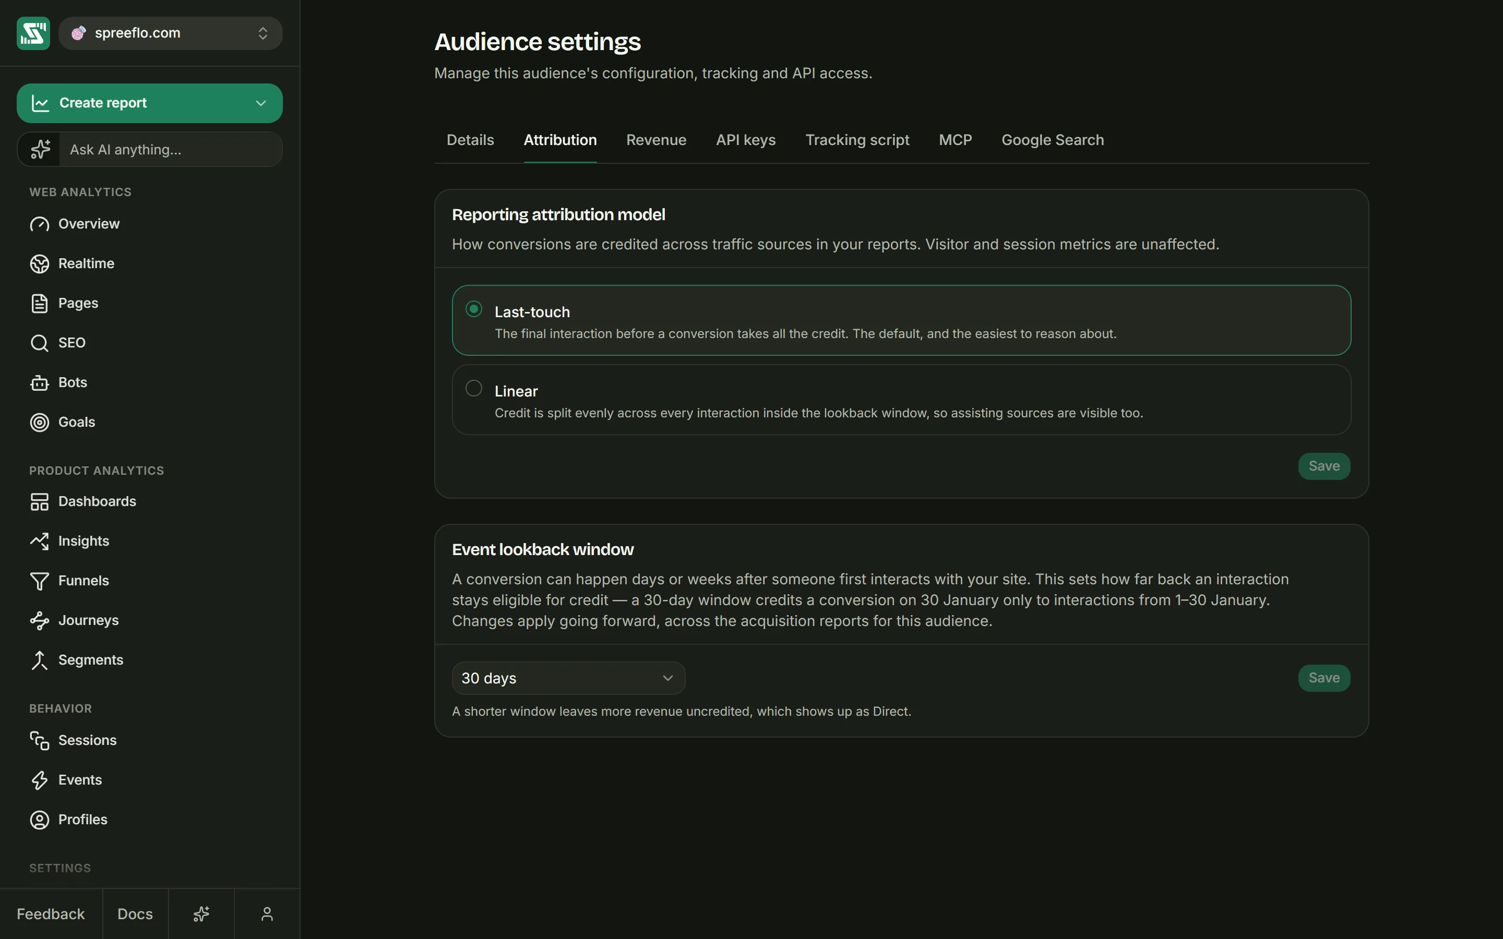Open the 30 days lookback dropdown
Screen dimensions: 1503x939
(x=568, y=678)
